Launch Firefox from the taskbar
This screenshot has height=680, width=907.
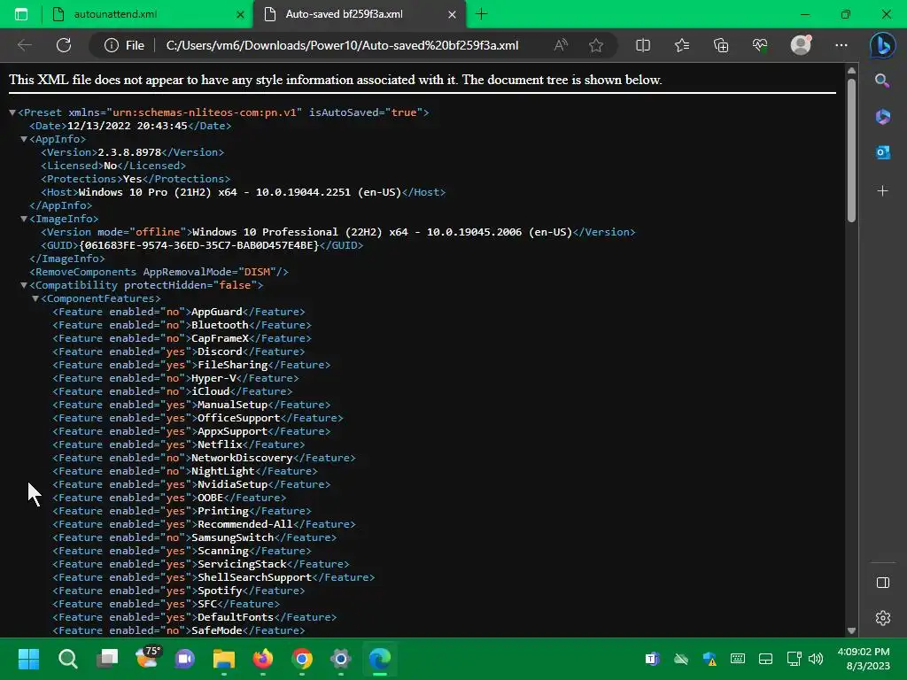click(263, 659)
